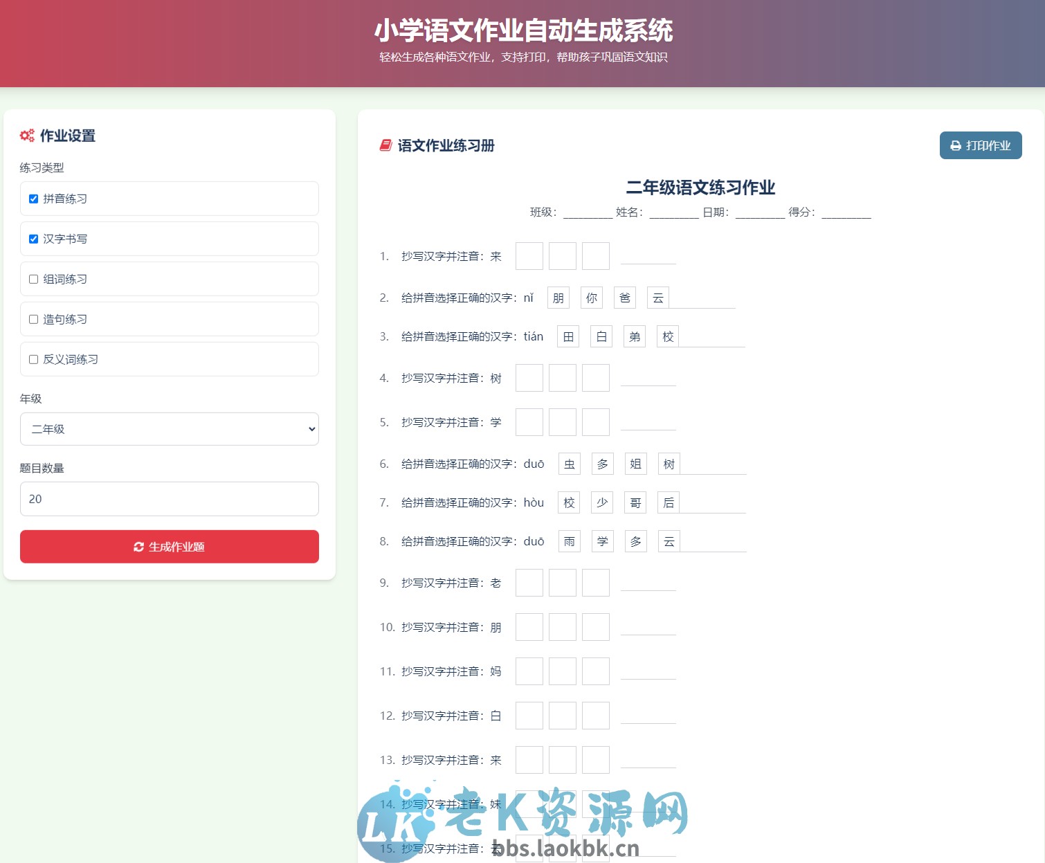
Task: Click the gears icon beside 作业设置
Action: coord(27,136)
